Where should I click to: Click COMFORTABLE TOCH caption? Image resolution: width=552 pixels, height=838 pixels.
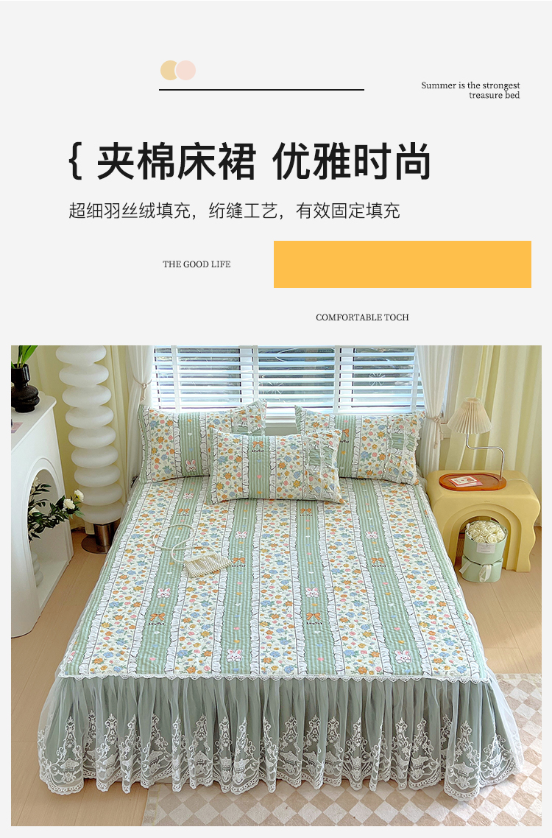362,317
